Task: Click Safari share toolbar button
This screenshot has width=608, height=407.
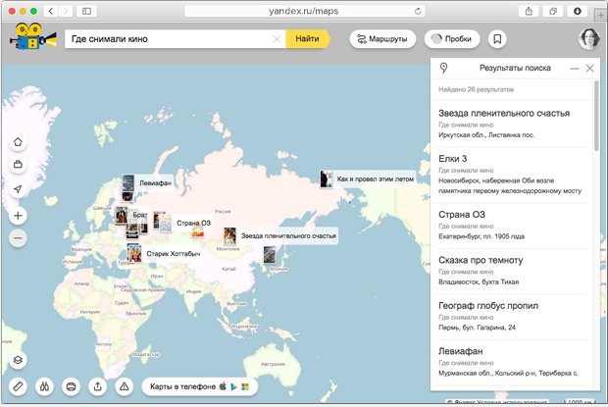Action: 529,11
